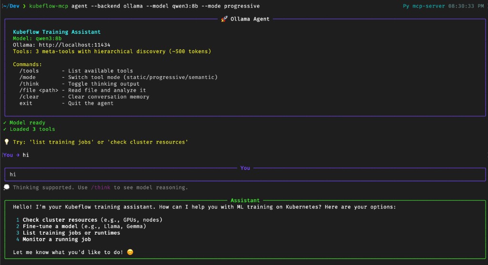488x265 pixels.
Task: Click the 'list training jobs' suggestion text
Action: (61, 142)
